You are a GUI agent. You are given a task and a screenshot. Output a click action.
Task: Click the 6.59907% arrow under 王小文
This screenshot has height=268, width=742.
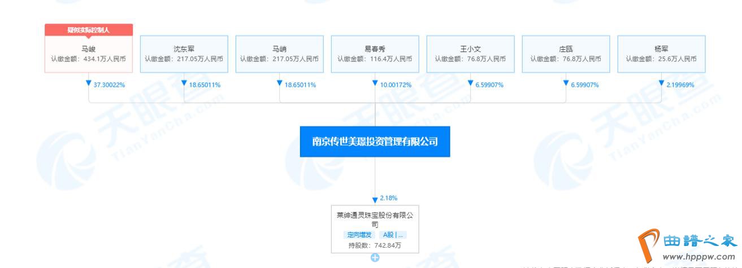[470, 84]
